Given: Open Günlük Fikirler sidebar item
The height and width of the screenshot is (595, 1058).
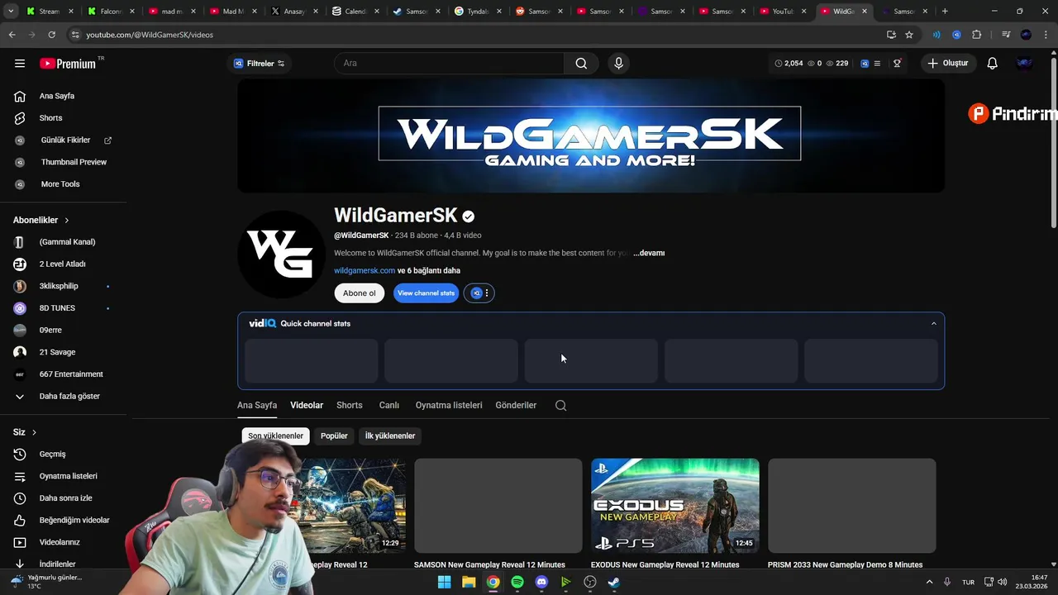Looking at the screenshot, I should tap(64, 140).
